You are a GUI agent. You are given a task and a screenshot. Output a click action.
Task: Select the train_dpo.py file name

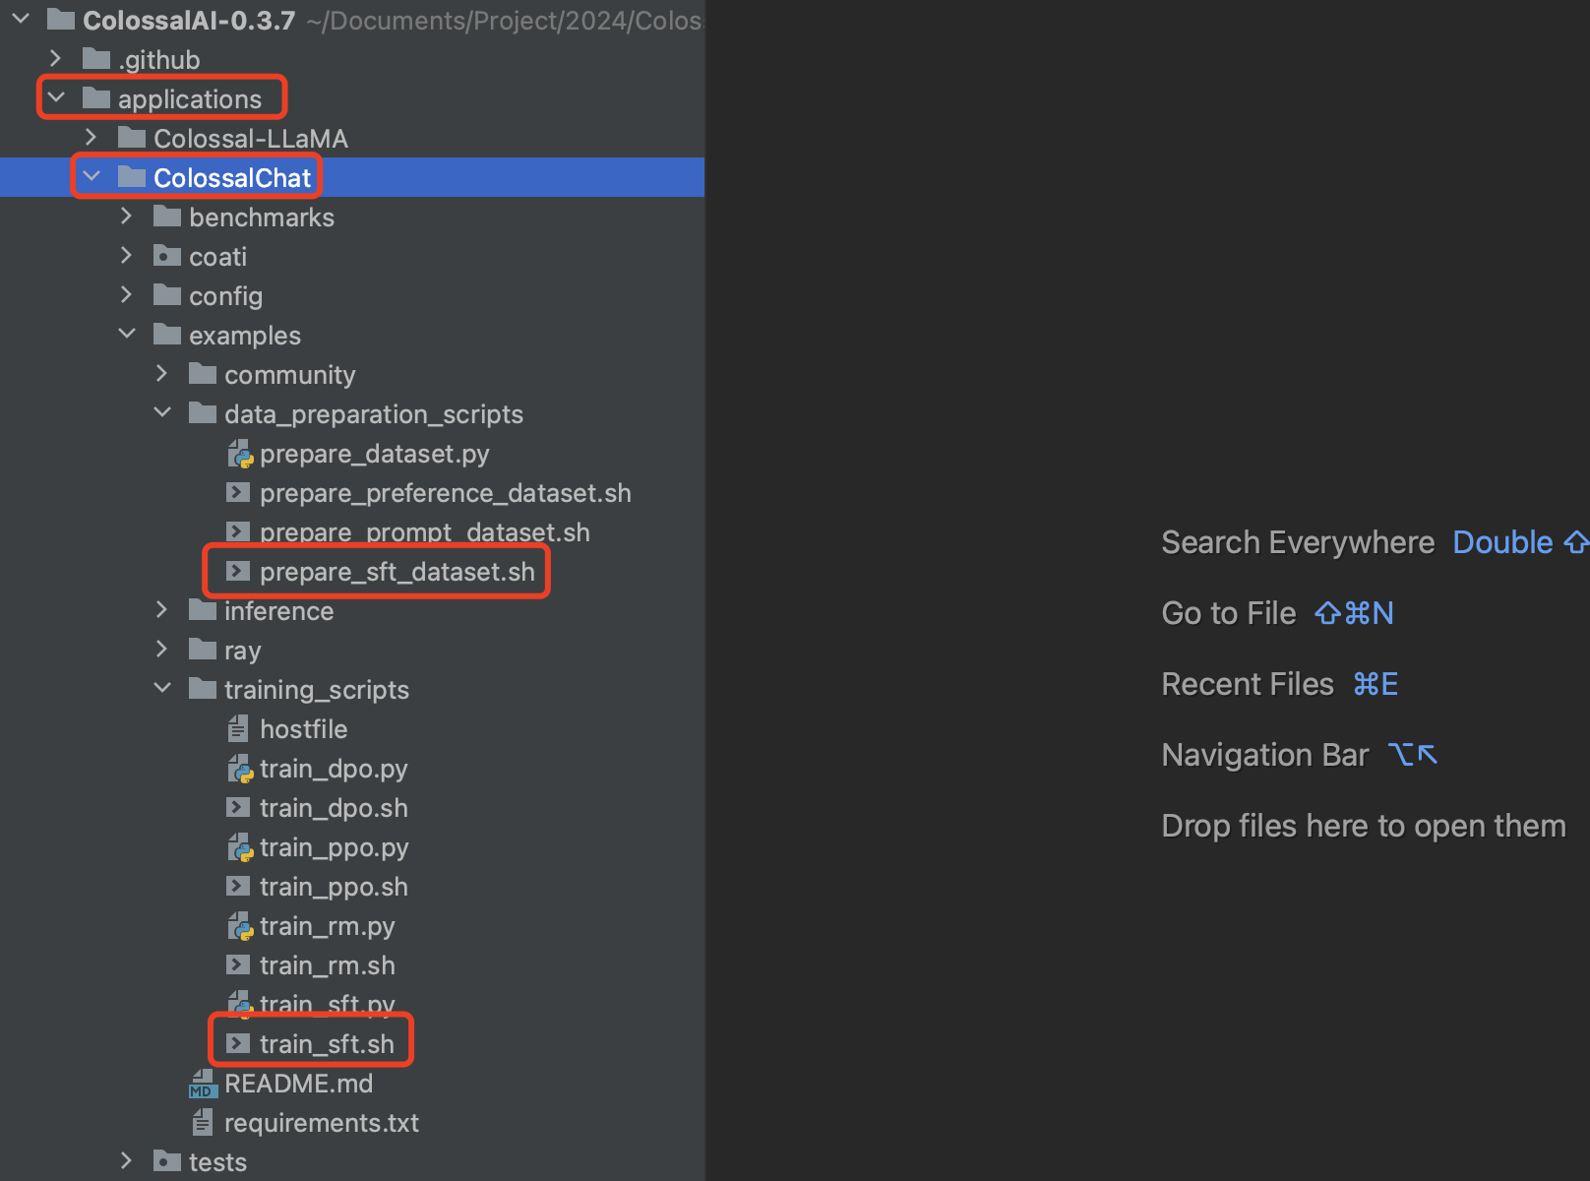point(333,769)
